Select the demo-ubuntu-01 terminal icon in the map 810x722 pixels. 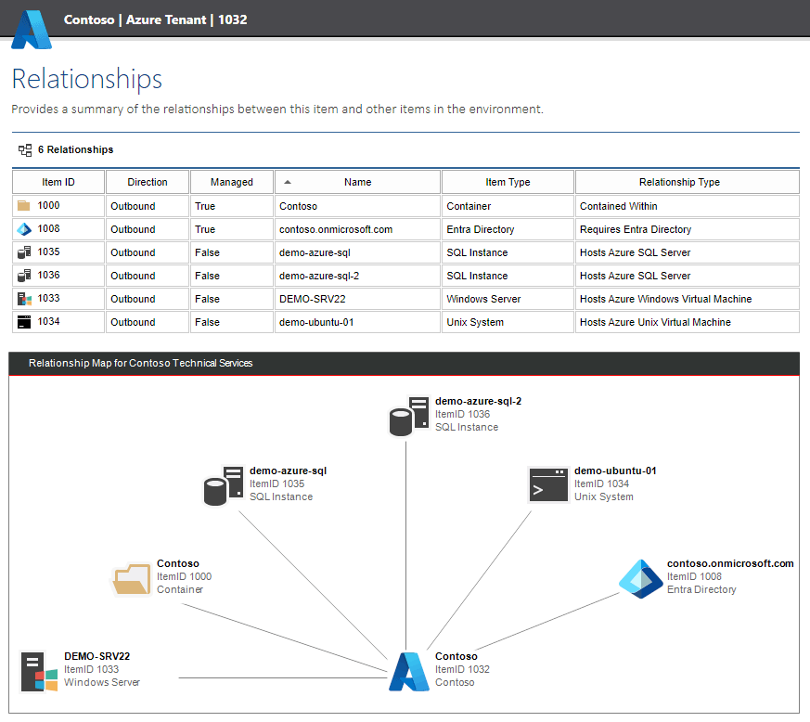click(x=548, y=484)
